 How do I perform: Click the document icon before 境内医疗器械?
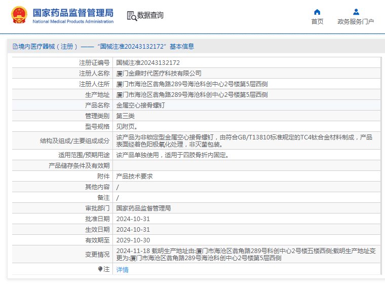click(15, 47)
